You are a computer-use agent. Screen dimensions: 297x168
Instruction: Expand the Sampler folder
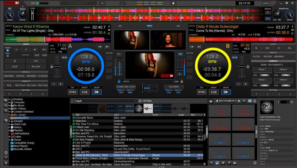coord(10,121)
